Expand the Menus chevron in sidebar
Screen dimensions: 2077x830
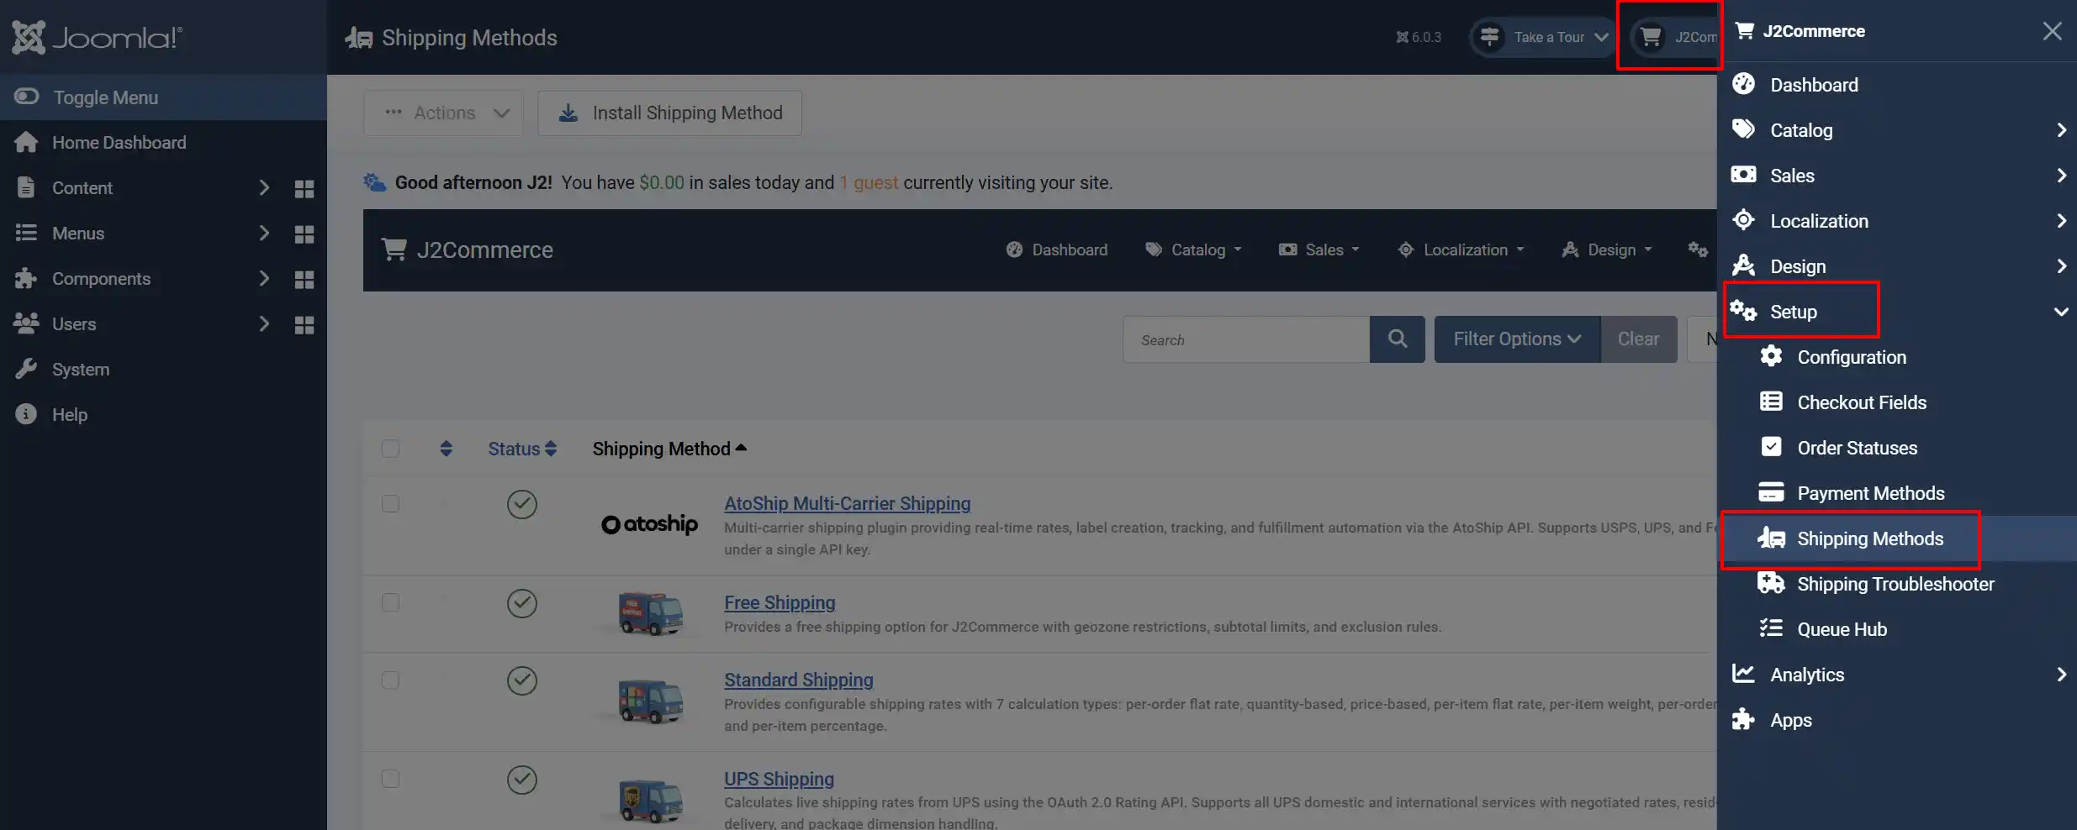[x=264, y=234]
